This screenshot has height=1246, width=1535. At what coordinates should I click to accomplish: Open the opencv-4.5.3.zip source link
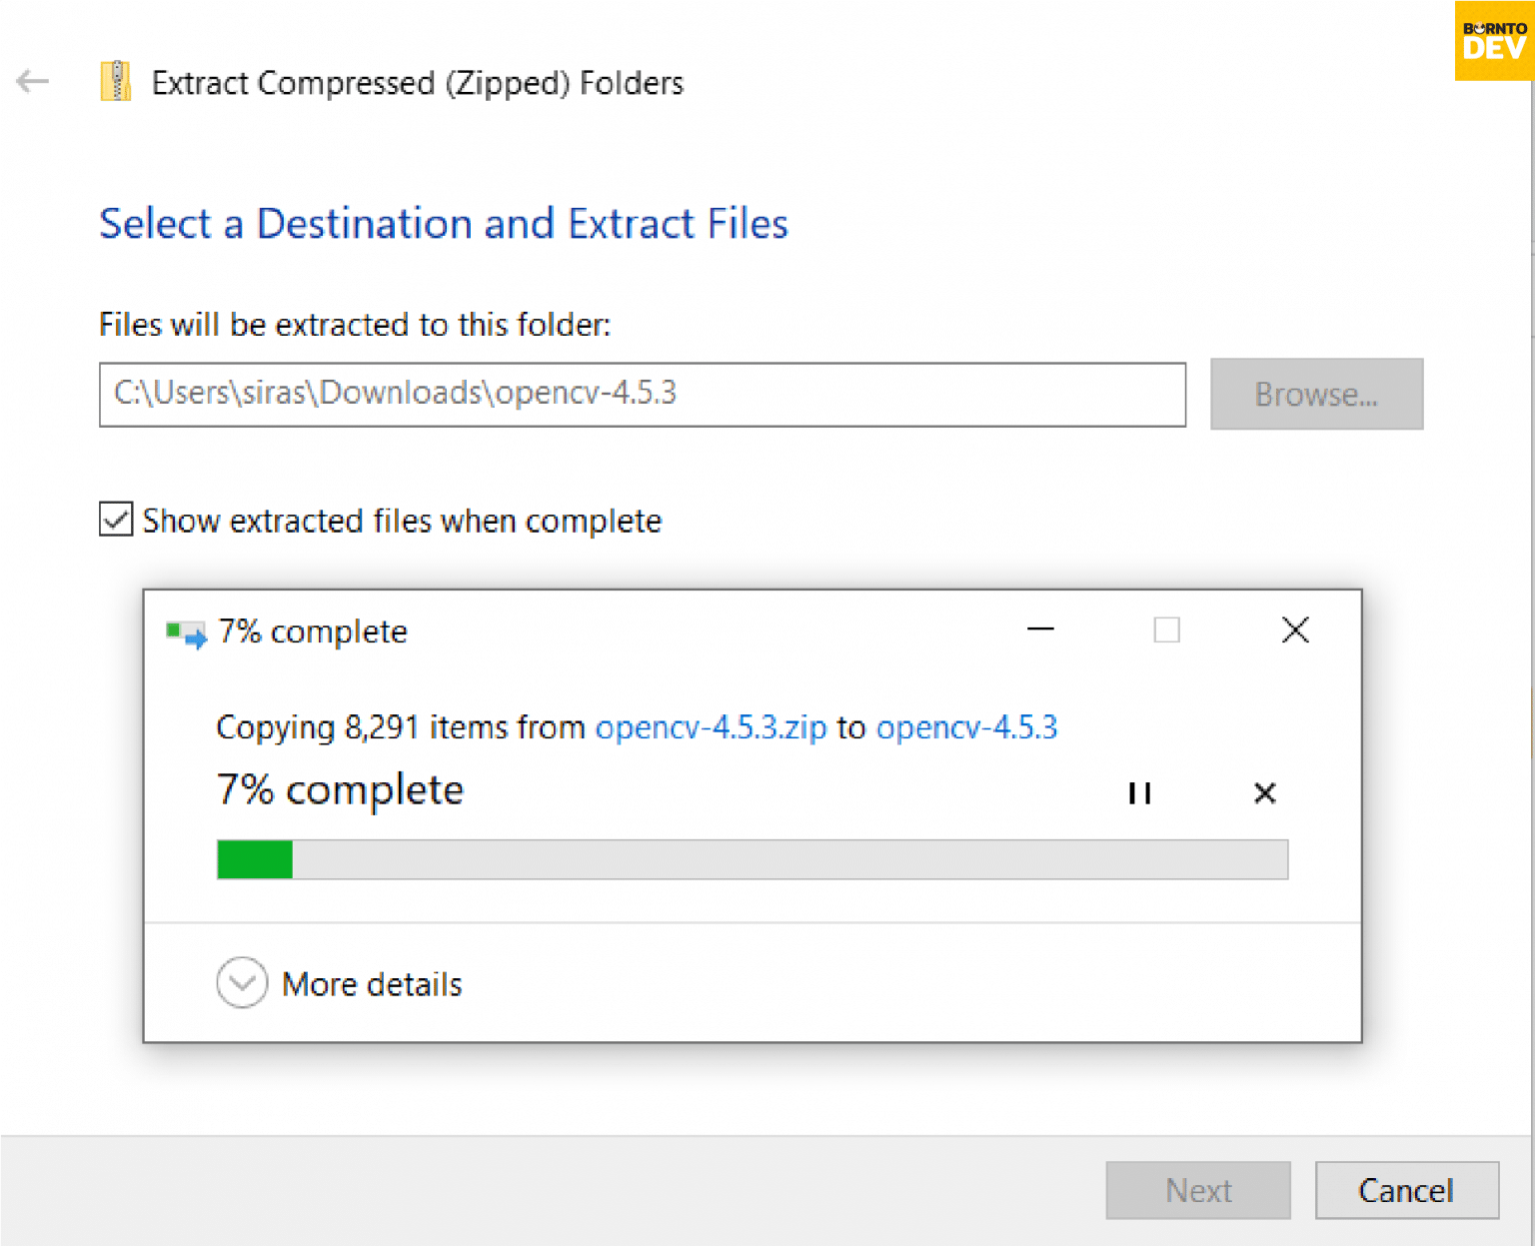(x=711, y=727)
